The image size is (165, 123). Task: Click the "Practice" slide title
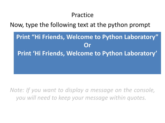click(82, 15)
